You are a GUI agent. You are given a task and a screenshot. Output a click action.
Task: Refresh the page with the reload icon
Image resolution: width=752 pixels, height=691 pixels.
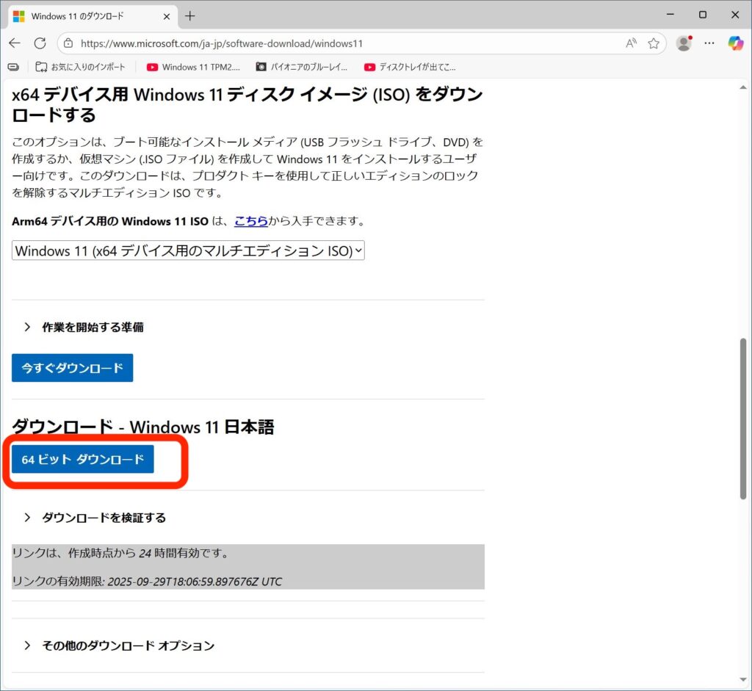point(40,43)
